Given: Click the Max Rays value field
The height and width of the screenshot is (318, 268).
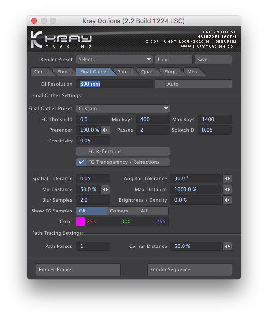Looking at the screenshot, I should tap(215, 119).
